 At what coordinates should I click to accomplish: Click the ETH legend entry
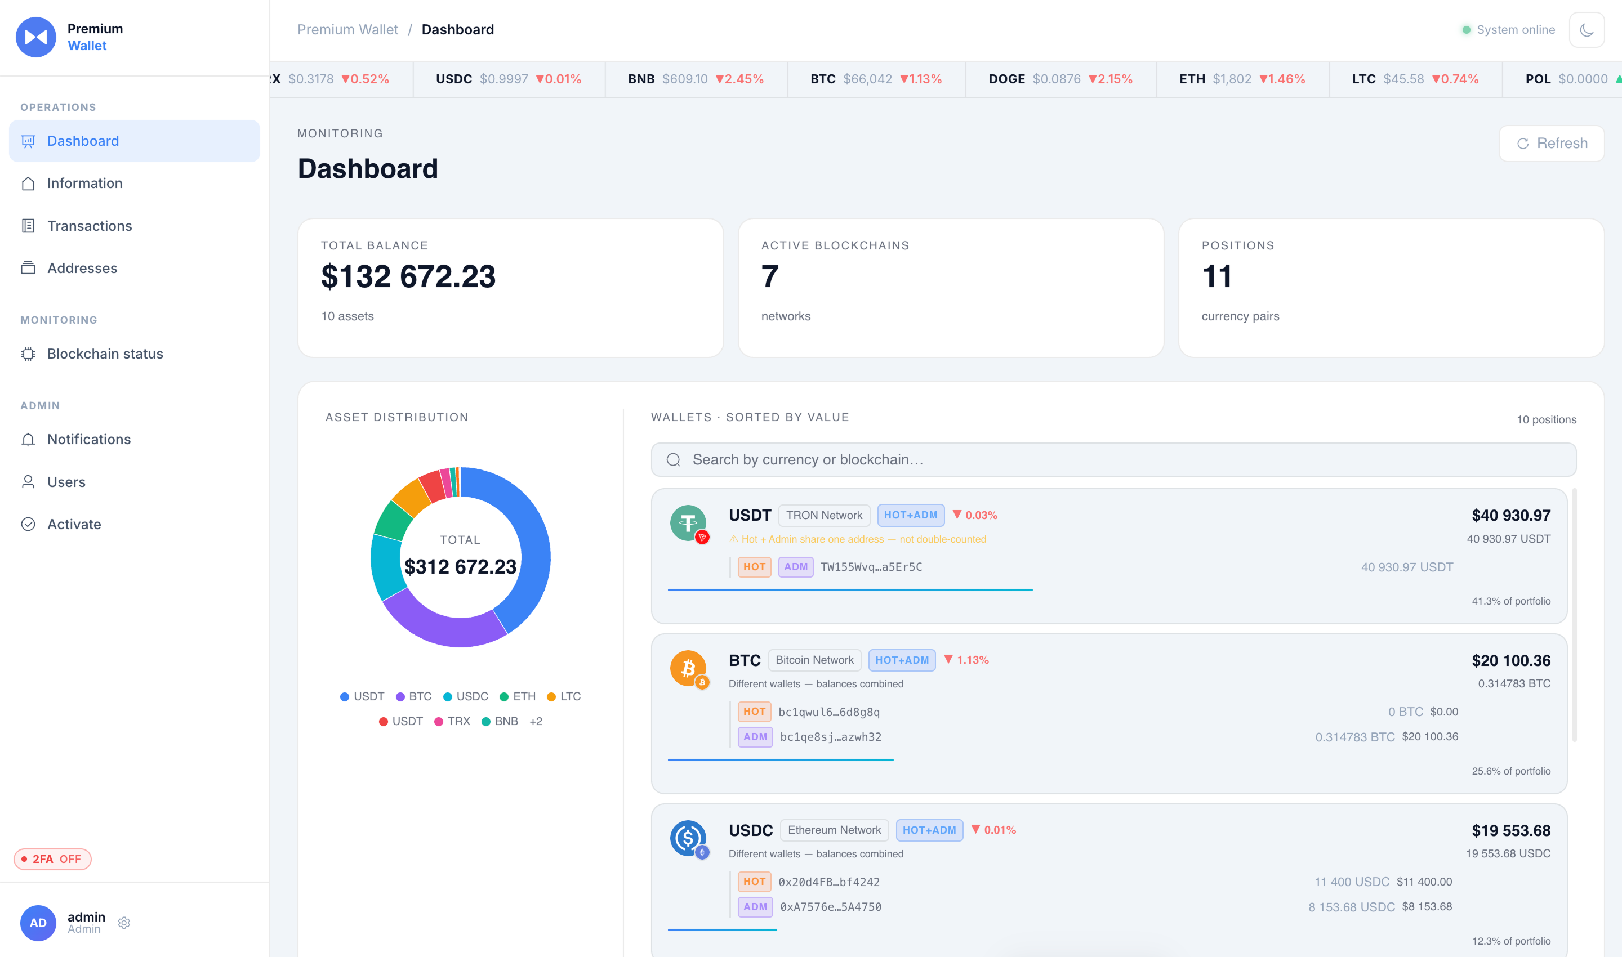518,696
